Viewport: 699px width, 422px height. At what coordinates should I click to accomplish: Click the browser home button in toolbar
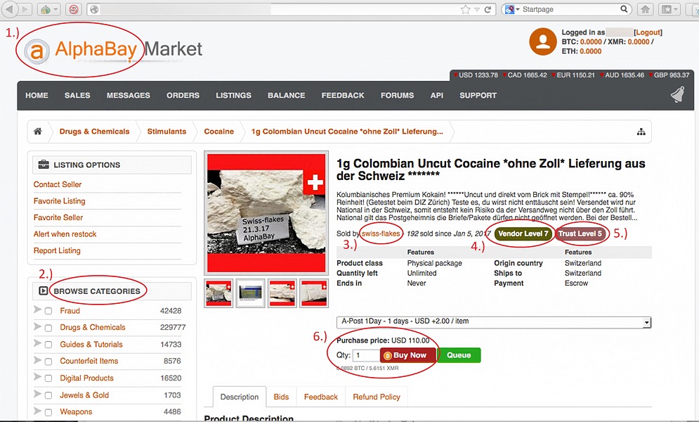click(x=645, y=10)
